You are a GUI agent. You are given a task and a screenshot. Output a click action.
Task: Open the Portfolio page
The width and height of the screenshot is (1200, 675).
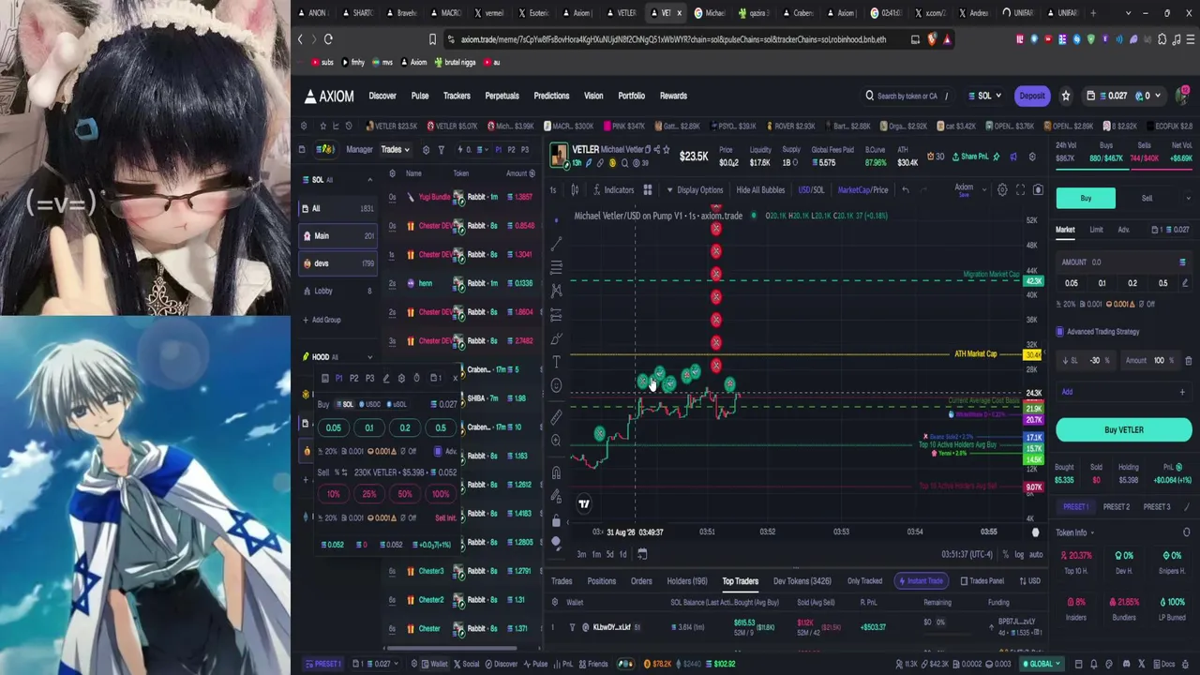click(x=631, y=96)
